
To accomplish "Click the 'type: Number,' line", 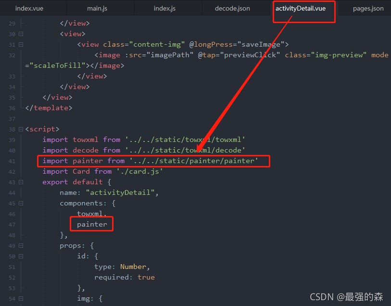I will 122,267.
